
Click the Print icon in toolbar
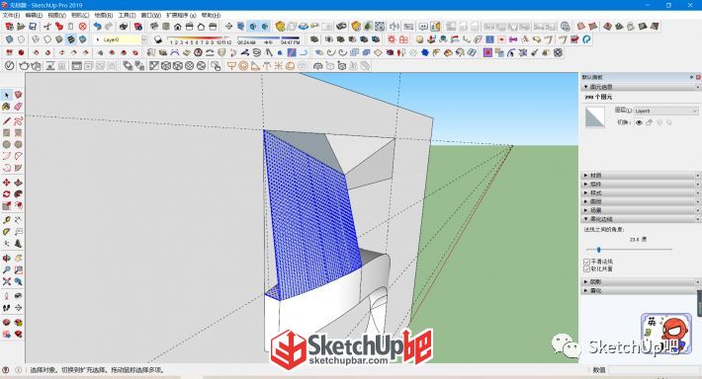pos(124,27)
